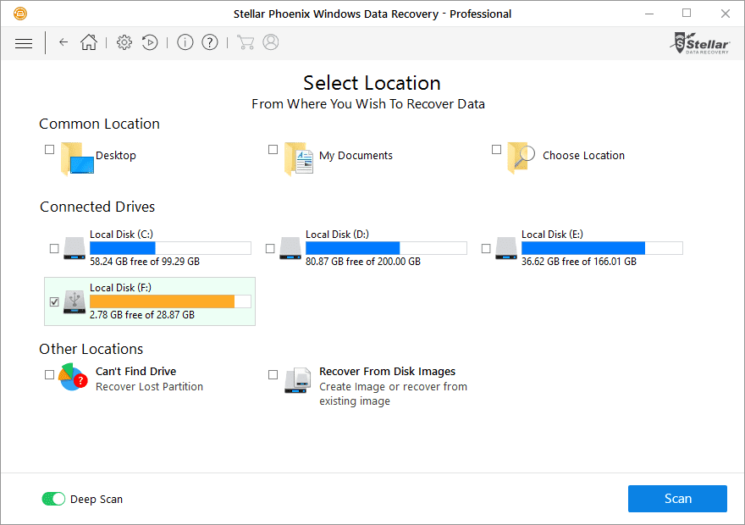The height and width of the screenshot is (525, 745).
Task: Click the "Choose Location" label
Action: point(583,155)
